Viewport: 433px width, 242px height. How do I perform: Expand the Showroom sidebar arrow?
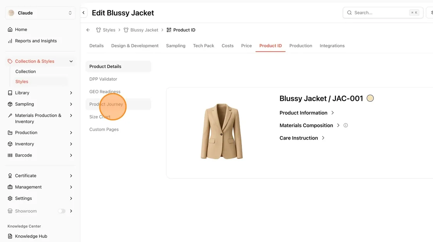[71, 211]
